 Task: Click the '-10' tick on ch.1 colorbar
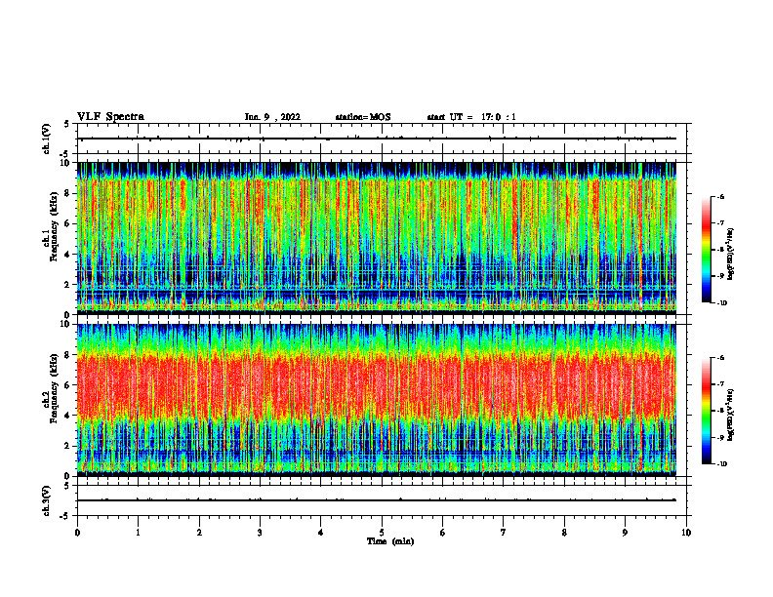tap(721, 303)
